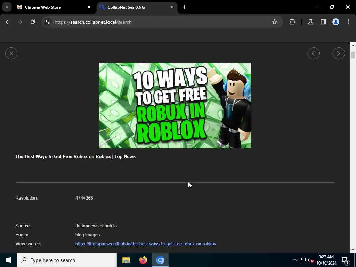Screen dimensions: 356x267
Task: Click the browser back arrow
Action: click(8, 22)
